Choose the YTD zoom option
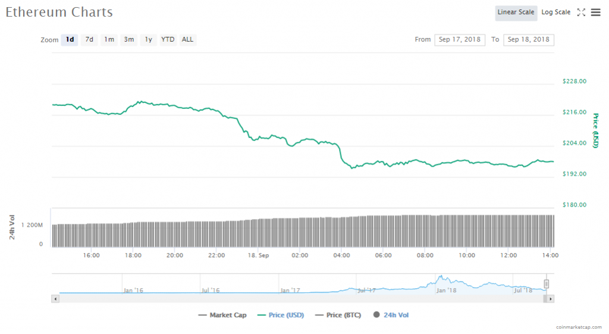The width and height of the screenshot is (609, 334). [x=168, y=40]
